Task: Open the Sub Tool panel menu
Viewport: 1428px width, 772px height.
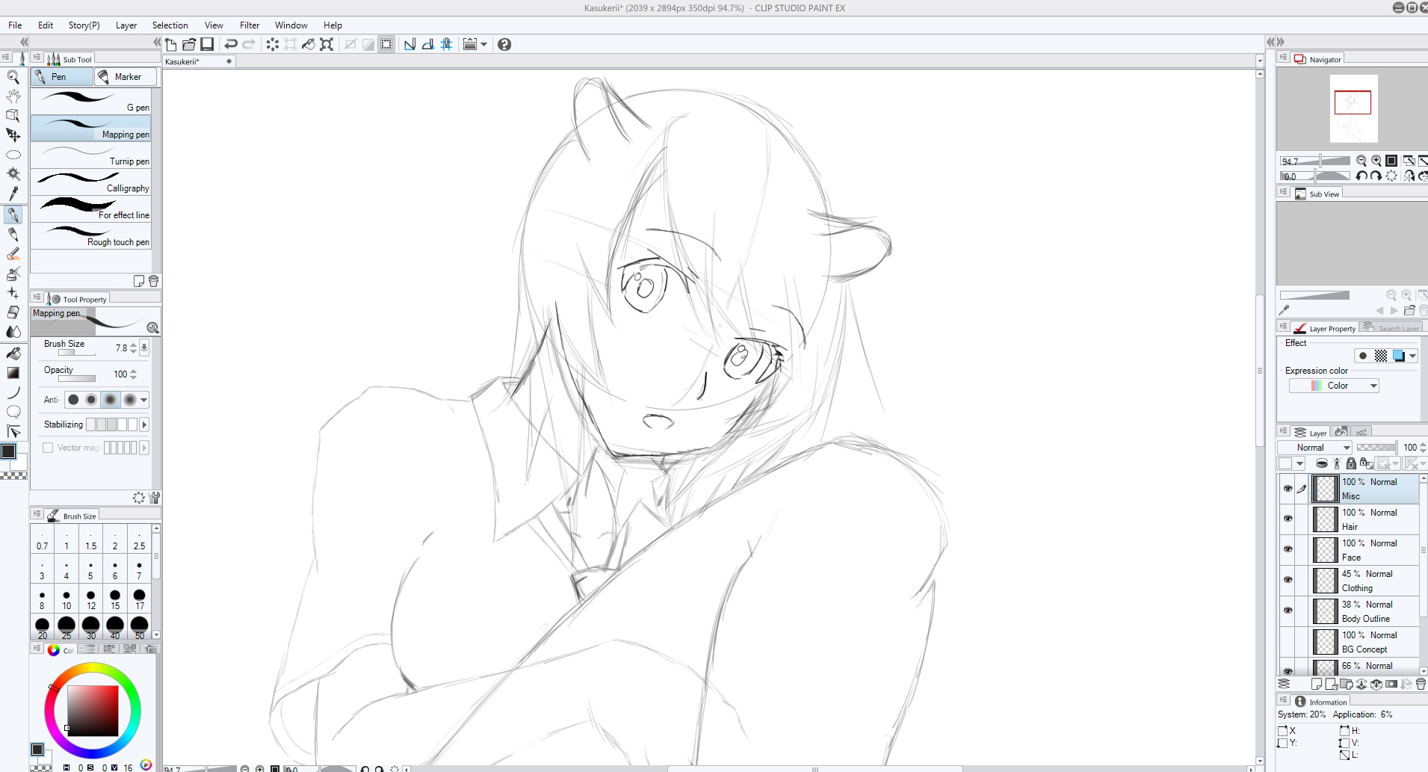Action: click(37, 58)
